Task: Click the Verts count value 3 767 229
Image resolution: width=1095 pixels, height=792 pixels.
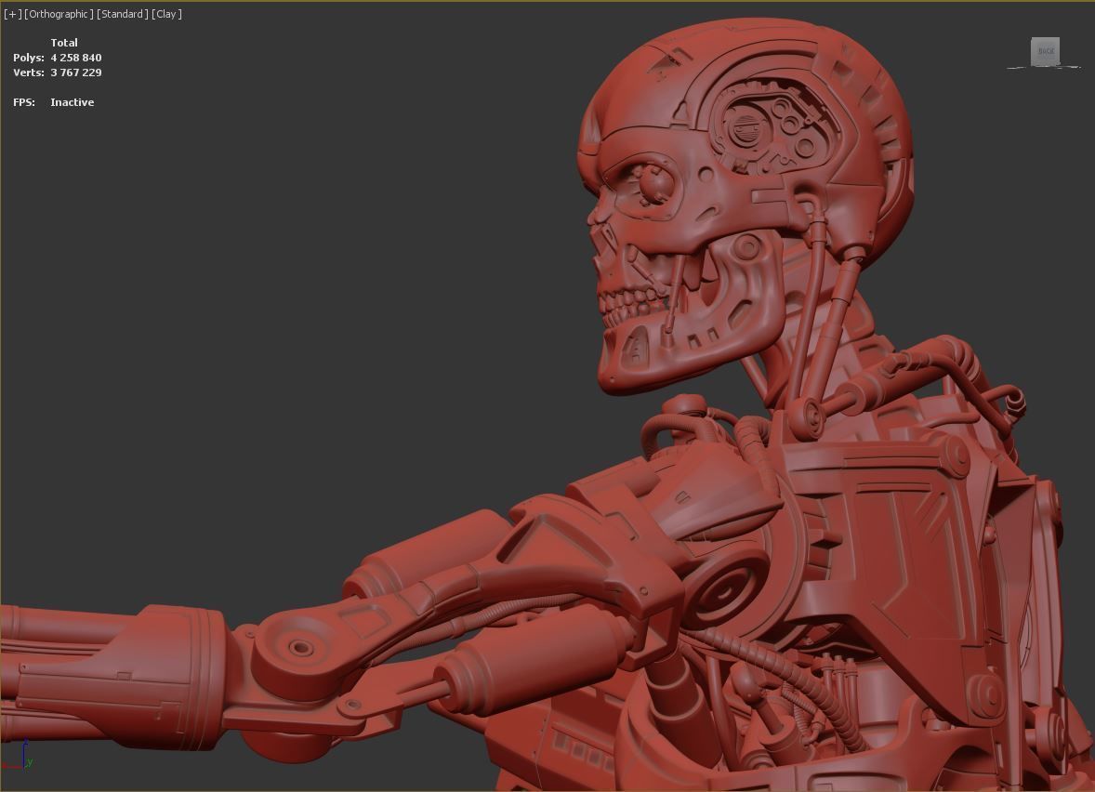Action: coord(76,72)
